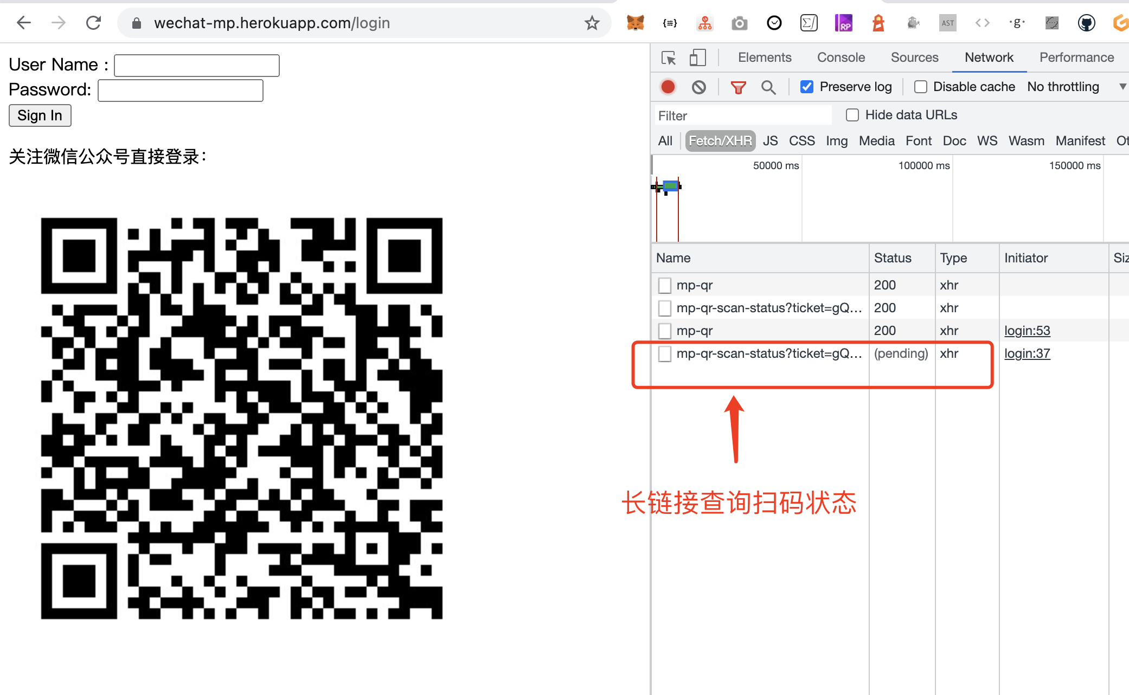This screenshot has width=1129, height=695.
Task: Focus the Password input field
Action: [x=181, y=91]
